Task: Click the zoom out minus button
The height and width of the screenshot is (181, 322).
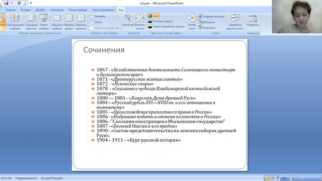Action: 291,178
